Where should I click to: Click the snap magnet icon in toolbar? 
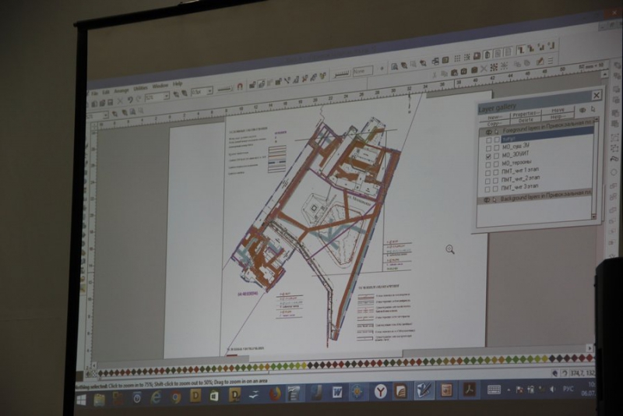click(240, 86)
